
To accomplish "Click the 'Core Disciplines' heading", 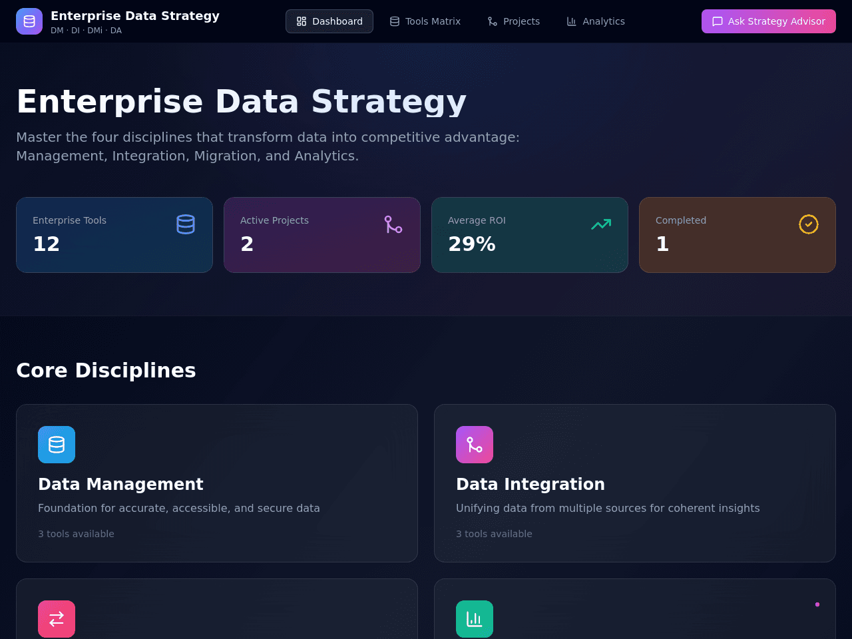I will 106,370.
